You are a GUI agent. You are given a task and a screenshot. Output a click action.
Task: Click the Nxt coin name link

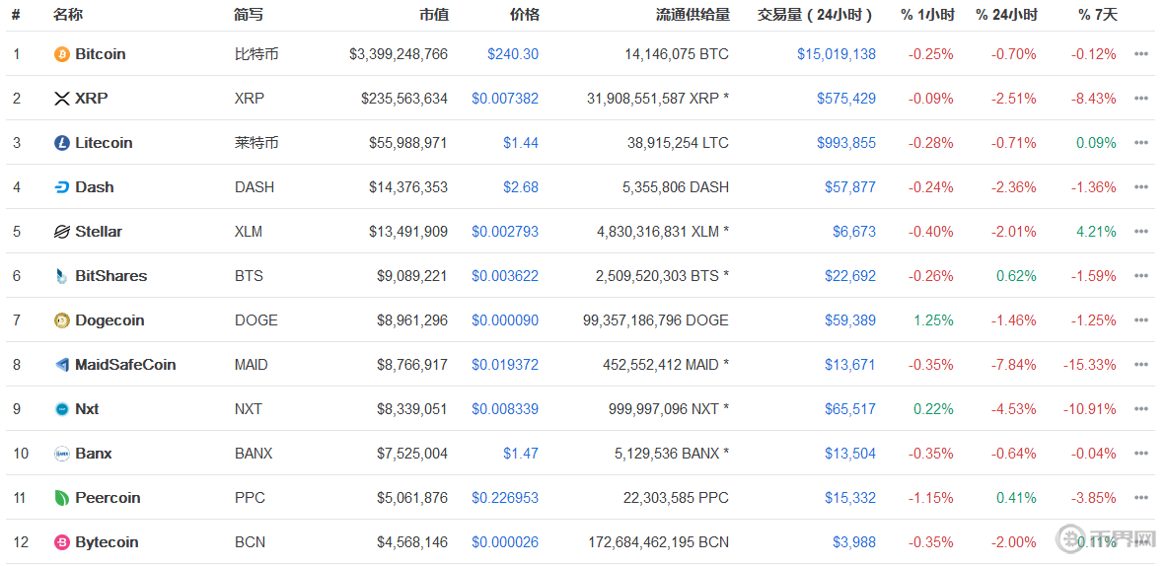coord(87,409)
